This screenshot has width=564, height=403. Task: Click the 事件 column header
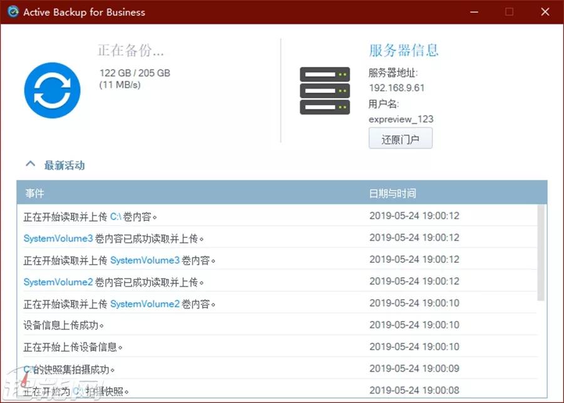(34, 193)
